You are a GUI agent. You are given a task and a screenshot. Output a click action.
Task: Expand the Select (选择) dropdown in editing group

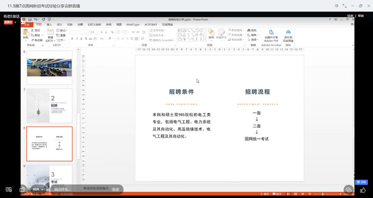pos(254,40)
